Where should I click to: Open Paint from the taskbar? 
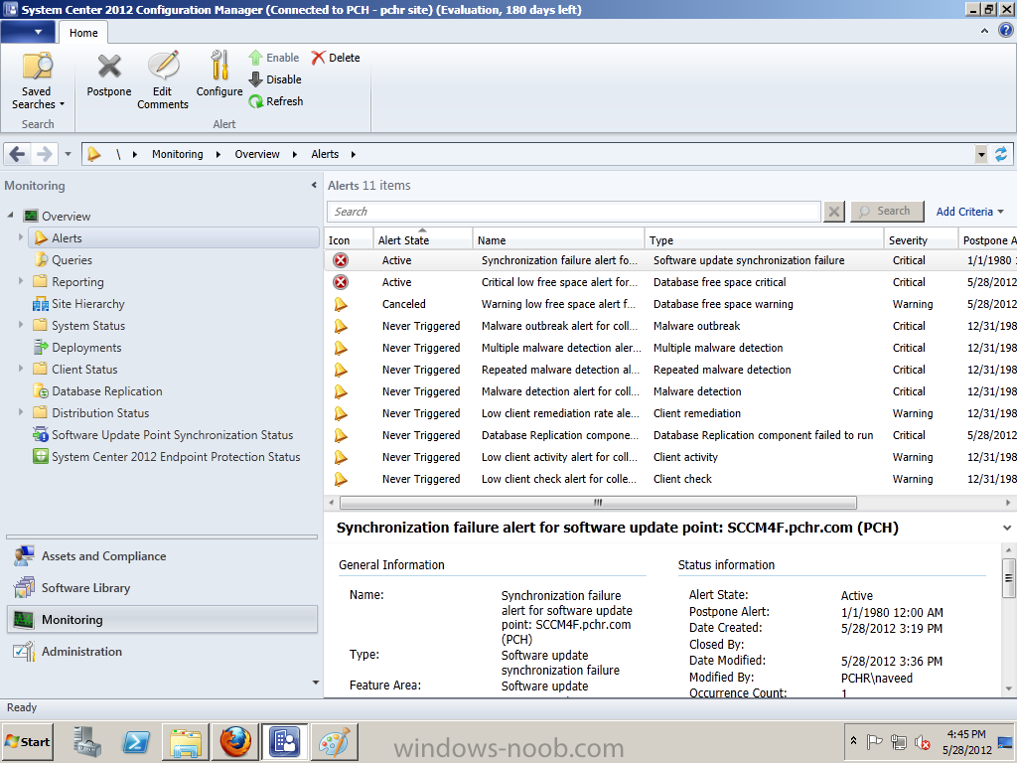[334, 741]
